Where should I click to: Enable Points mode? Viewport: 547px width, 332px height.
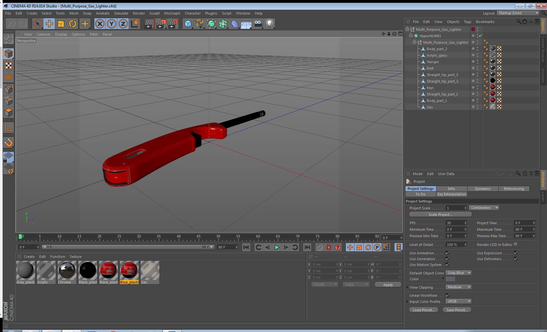click(8, 89)
